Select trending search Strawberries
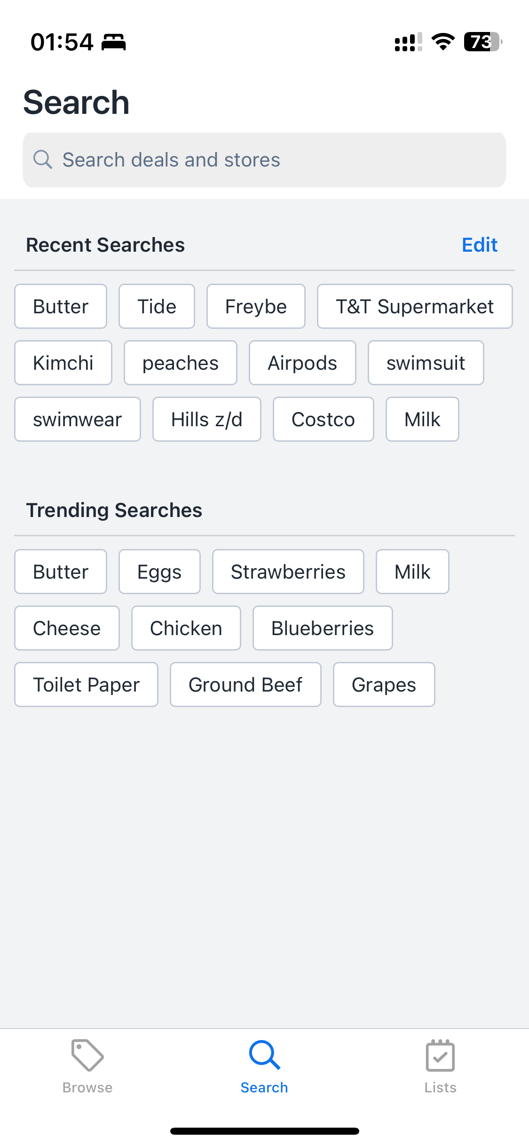The height and width of the screenshot is (1146, 529). (288, 572)
